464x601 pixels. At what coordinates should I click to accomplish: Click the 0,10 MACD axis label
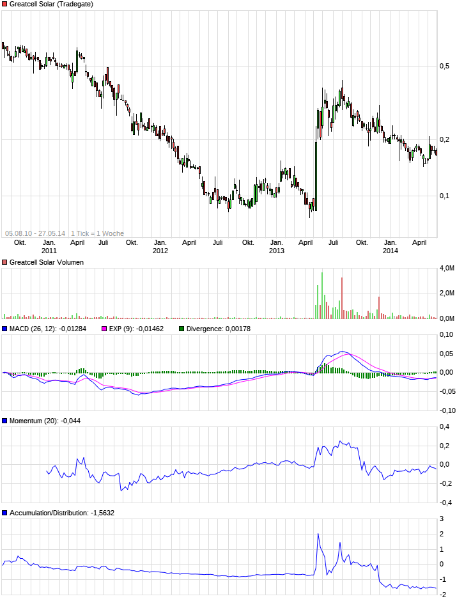[446, 334]
